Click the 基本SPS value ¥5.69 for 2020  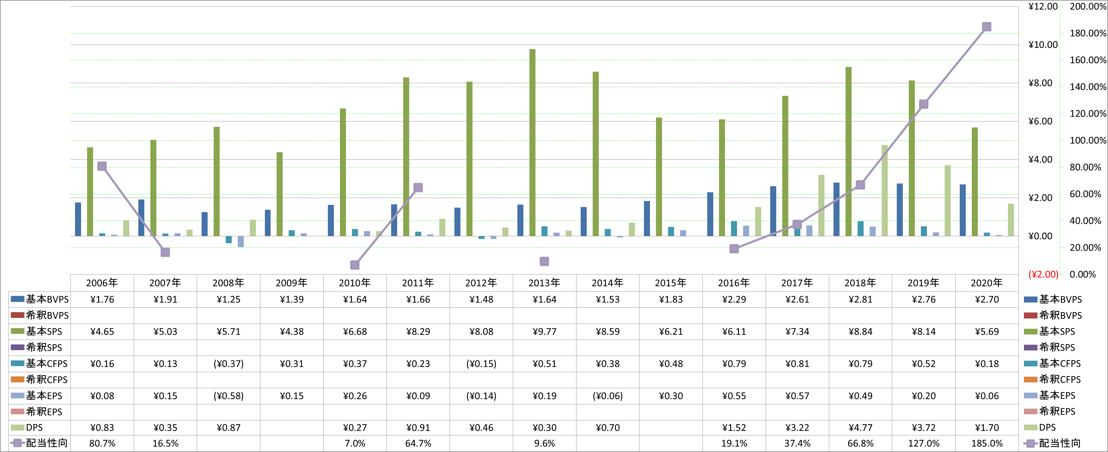click(987, 331)
